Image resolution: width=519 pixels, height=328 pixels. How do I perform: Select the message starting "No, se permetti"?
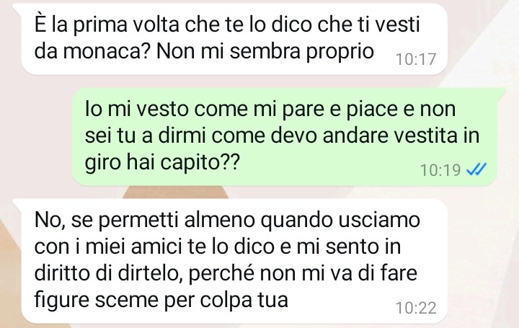[234, 261]
